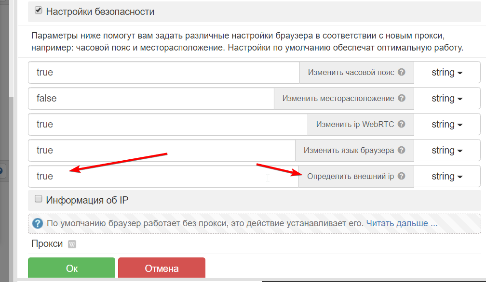Click the Изменить часовой пояс value field

point(164,73)
